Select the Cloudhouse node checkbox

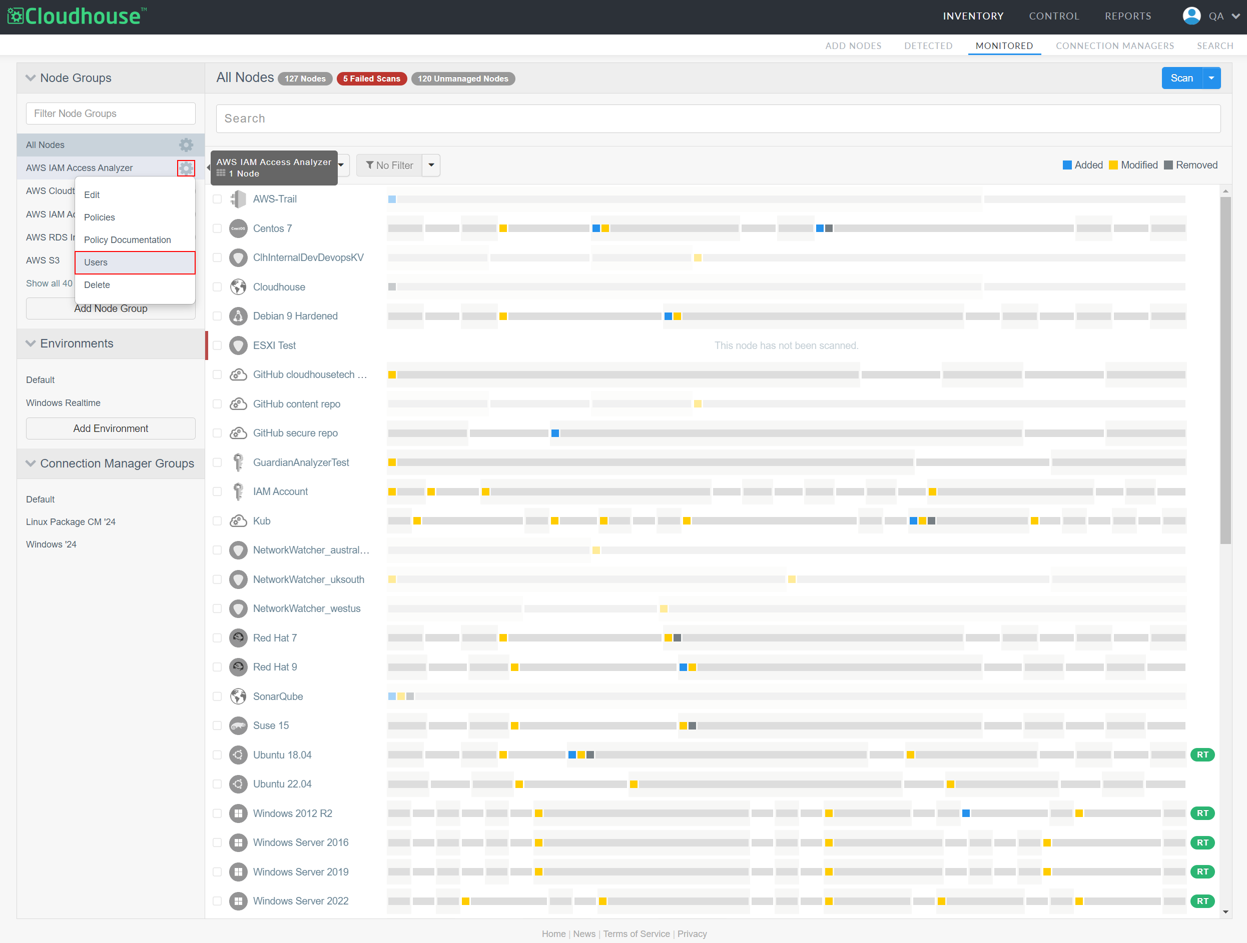tap(217, 286)
